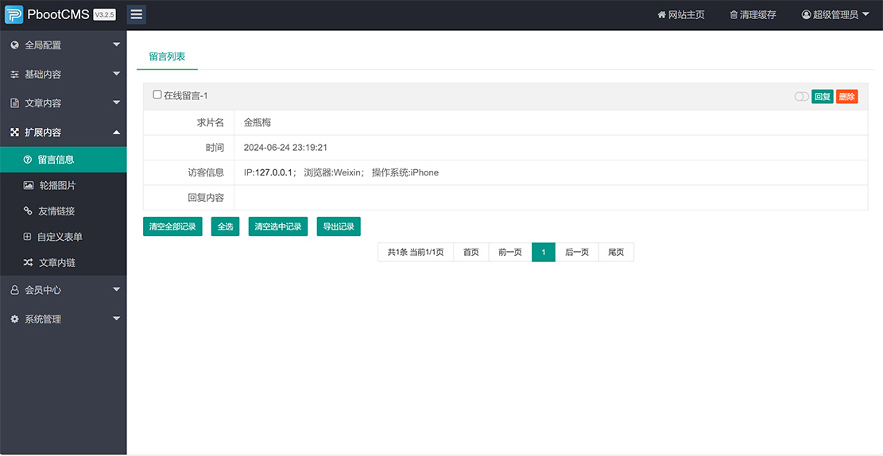Open the 网站主页 link

coord(681,14)
